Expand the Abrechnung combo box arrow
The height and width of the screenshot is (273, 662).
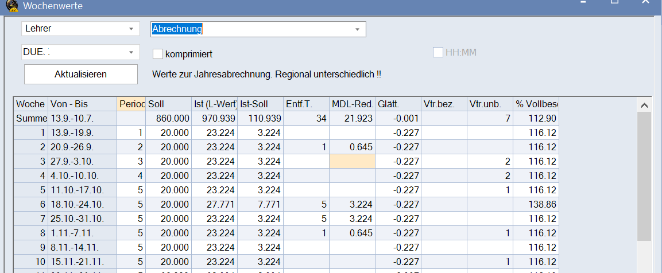pyautogui.click(x=357, y=29)
